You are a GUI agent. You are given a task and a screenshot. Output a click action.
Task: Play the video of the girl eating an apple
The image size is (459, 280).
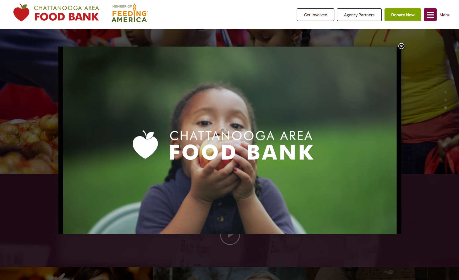pos(230,140)
